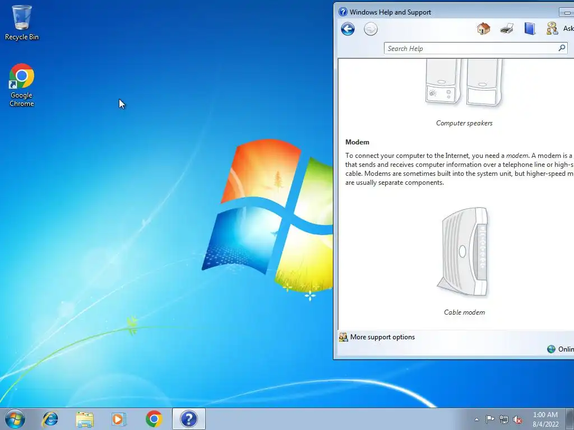Click the Forward arrow in Help window
Viewport: 574px width, 430px height.
(371, 29)
